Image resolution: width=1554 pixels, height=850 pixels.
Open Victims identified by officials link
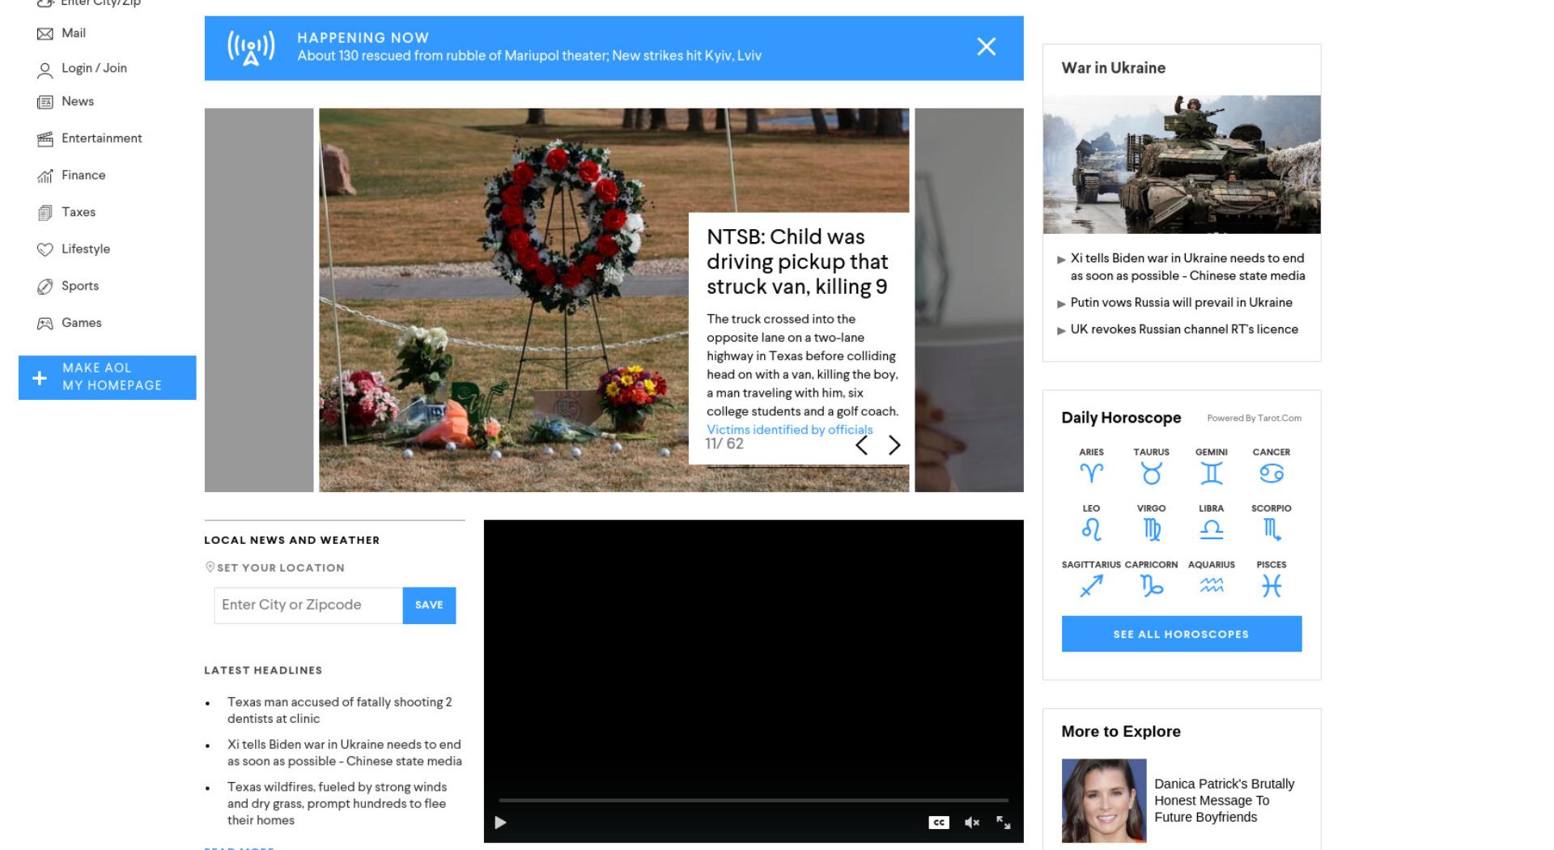tap(789, 430)
